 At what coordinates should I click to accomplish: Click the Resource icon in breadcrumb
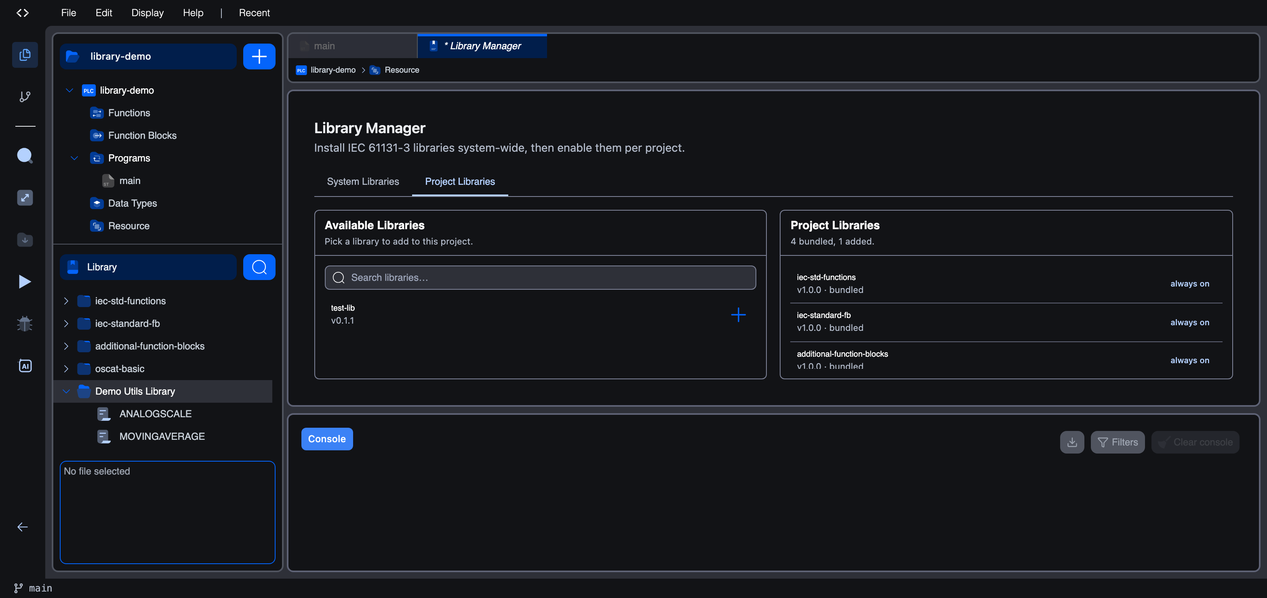(375, 70)
